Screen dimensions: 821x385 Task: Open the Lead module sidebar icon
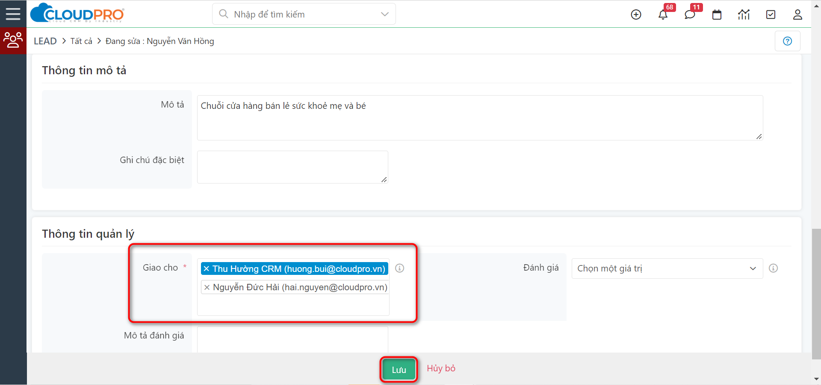pyautogui.click(x=13, y=40)
